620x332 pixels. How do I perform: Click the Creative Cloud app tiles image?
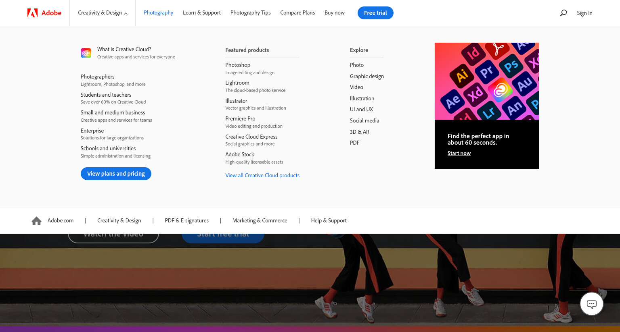coord(487,81)
